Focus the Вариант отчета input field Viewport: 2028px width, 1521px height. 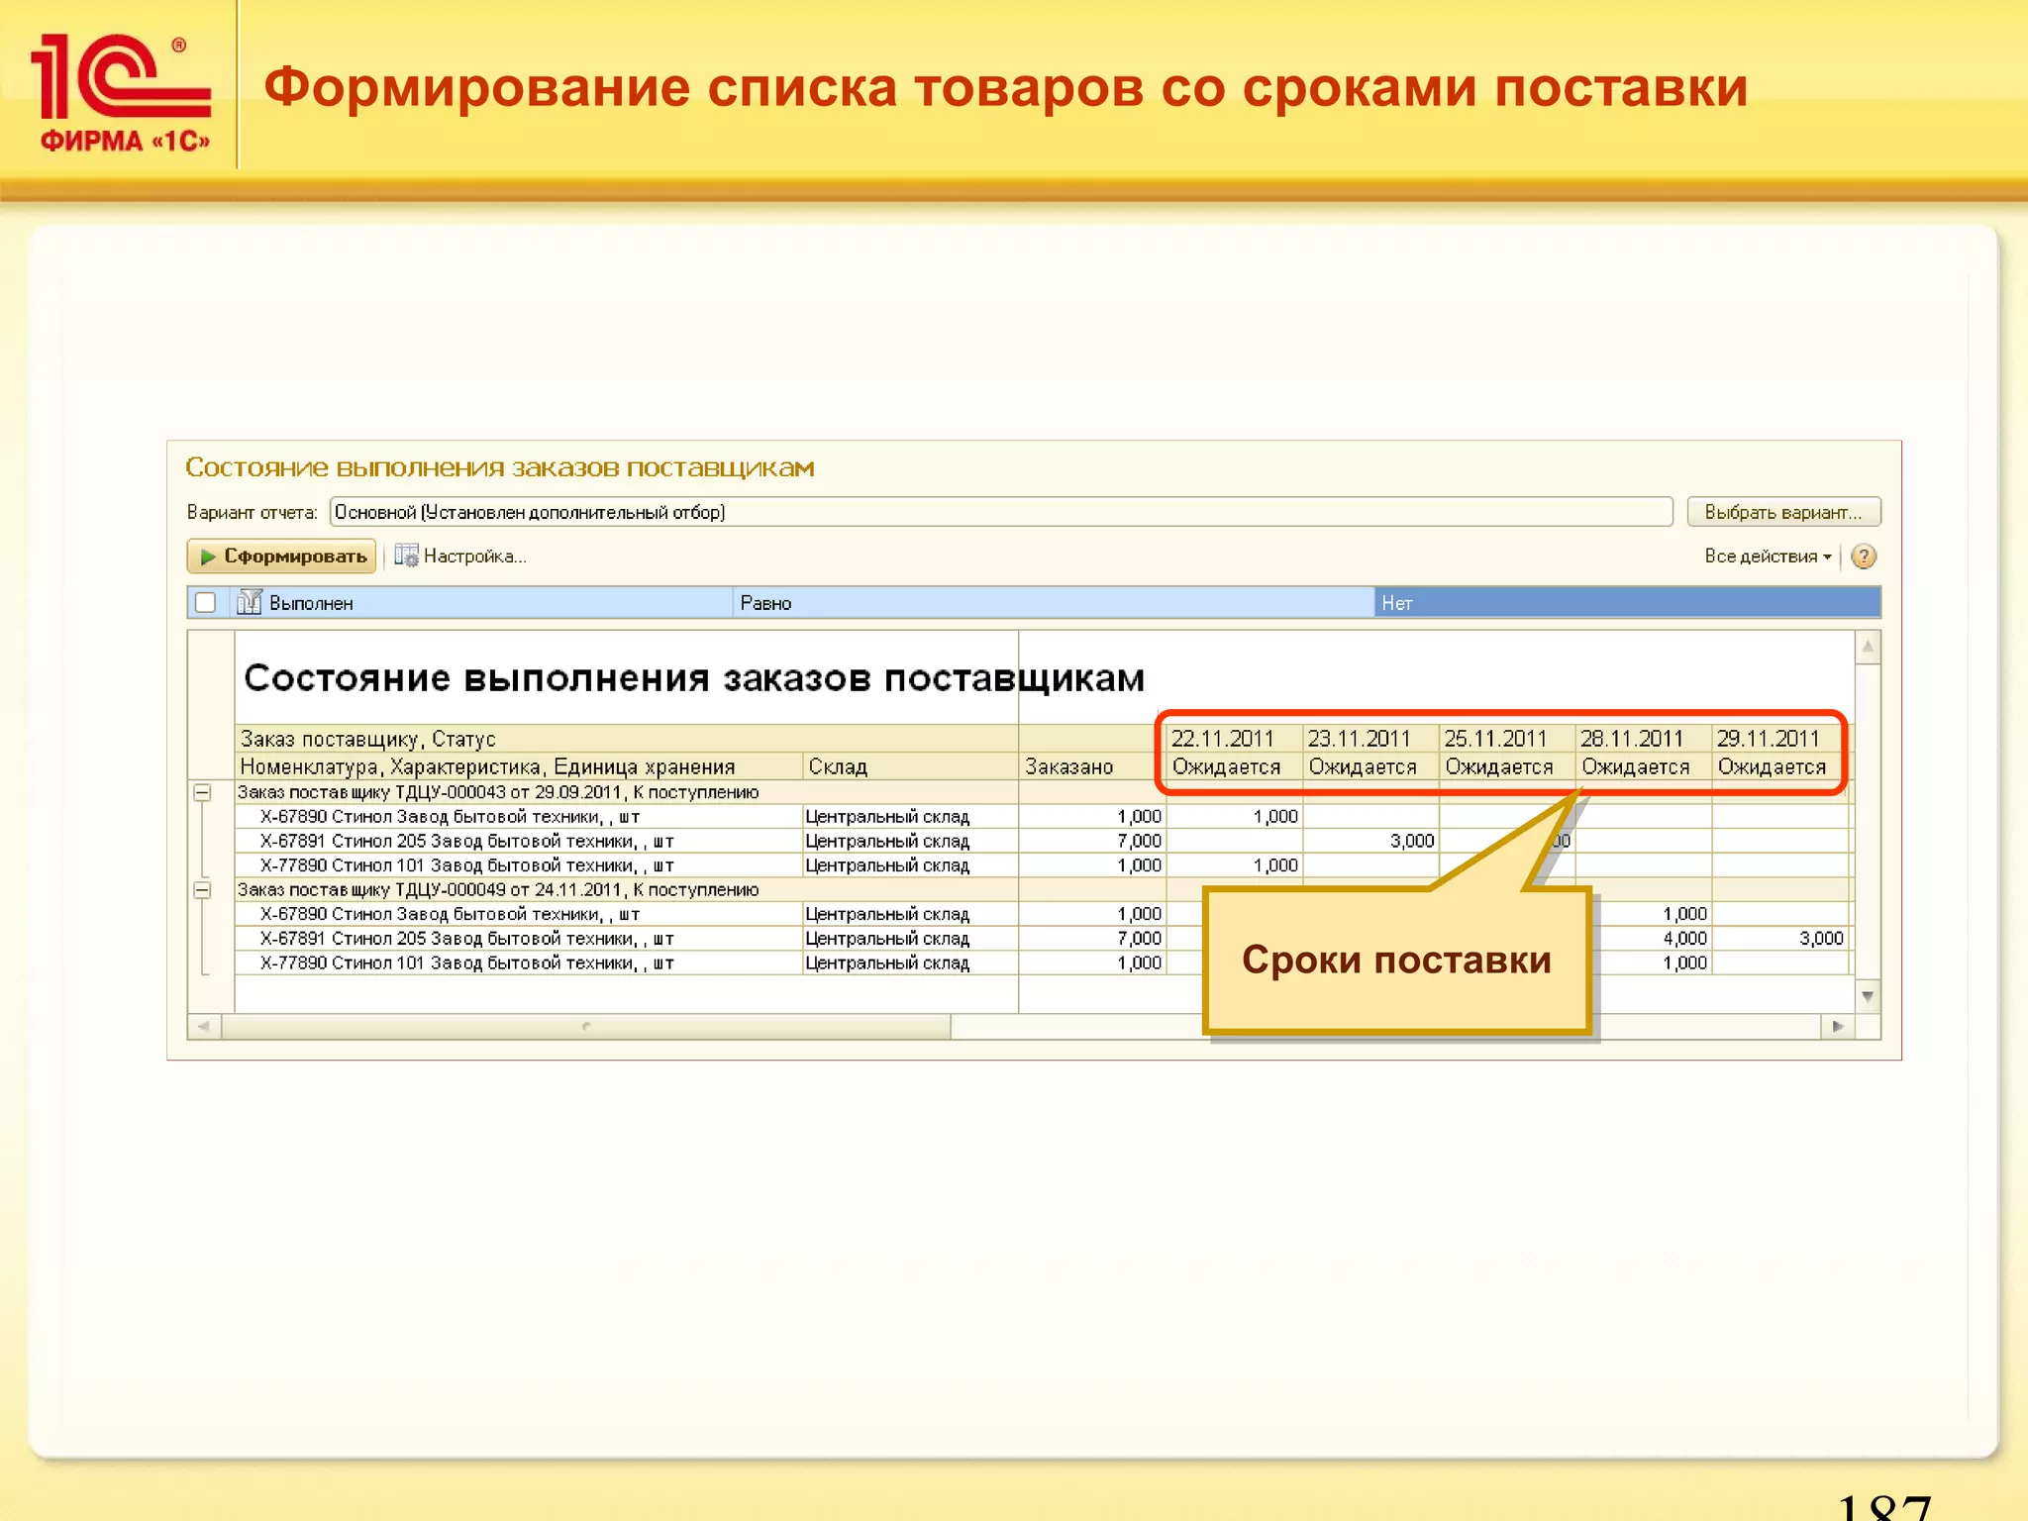pos(1001,512)
